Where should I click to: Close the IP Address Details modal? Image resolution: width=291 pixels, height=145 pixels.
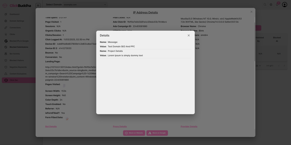(x=251, y=12)
